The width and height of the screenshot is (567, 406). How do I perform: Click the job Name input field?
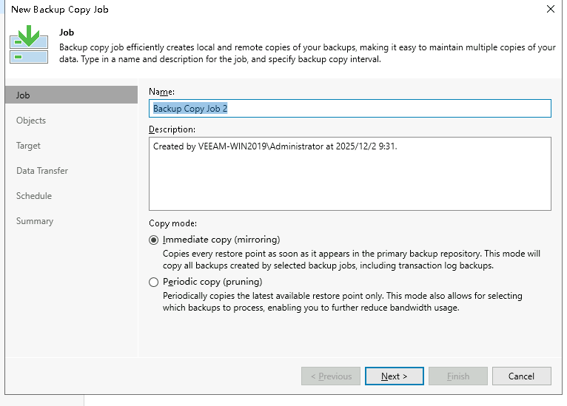(349, 108)
